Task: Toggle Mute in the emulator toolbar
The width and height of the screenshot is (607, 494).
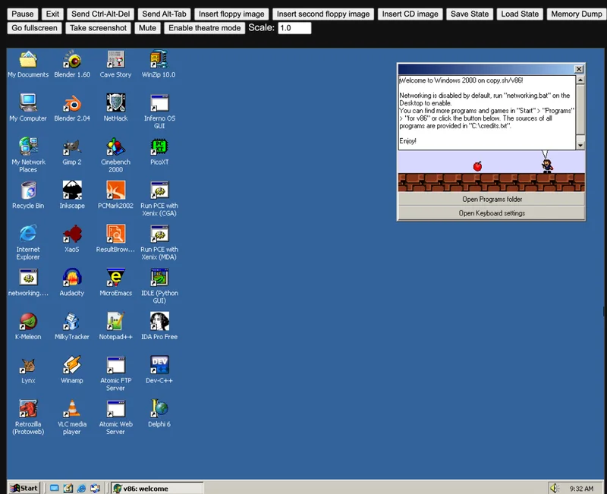Action: click(x=147, y=28)
